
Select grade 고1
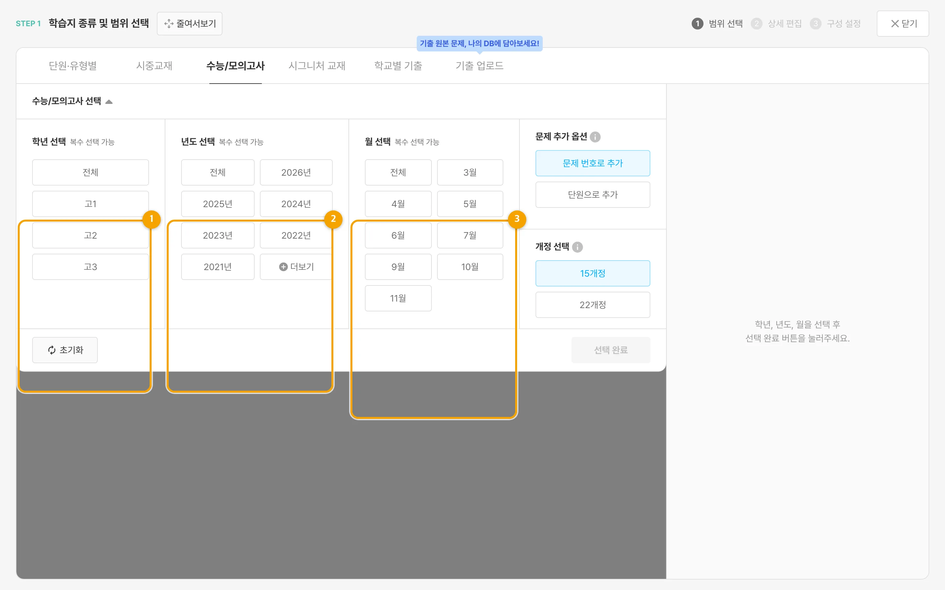[91, 204]
